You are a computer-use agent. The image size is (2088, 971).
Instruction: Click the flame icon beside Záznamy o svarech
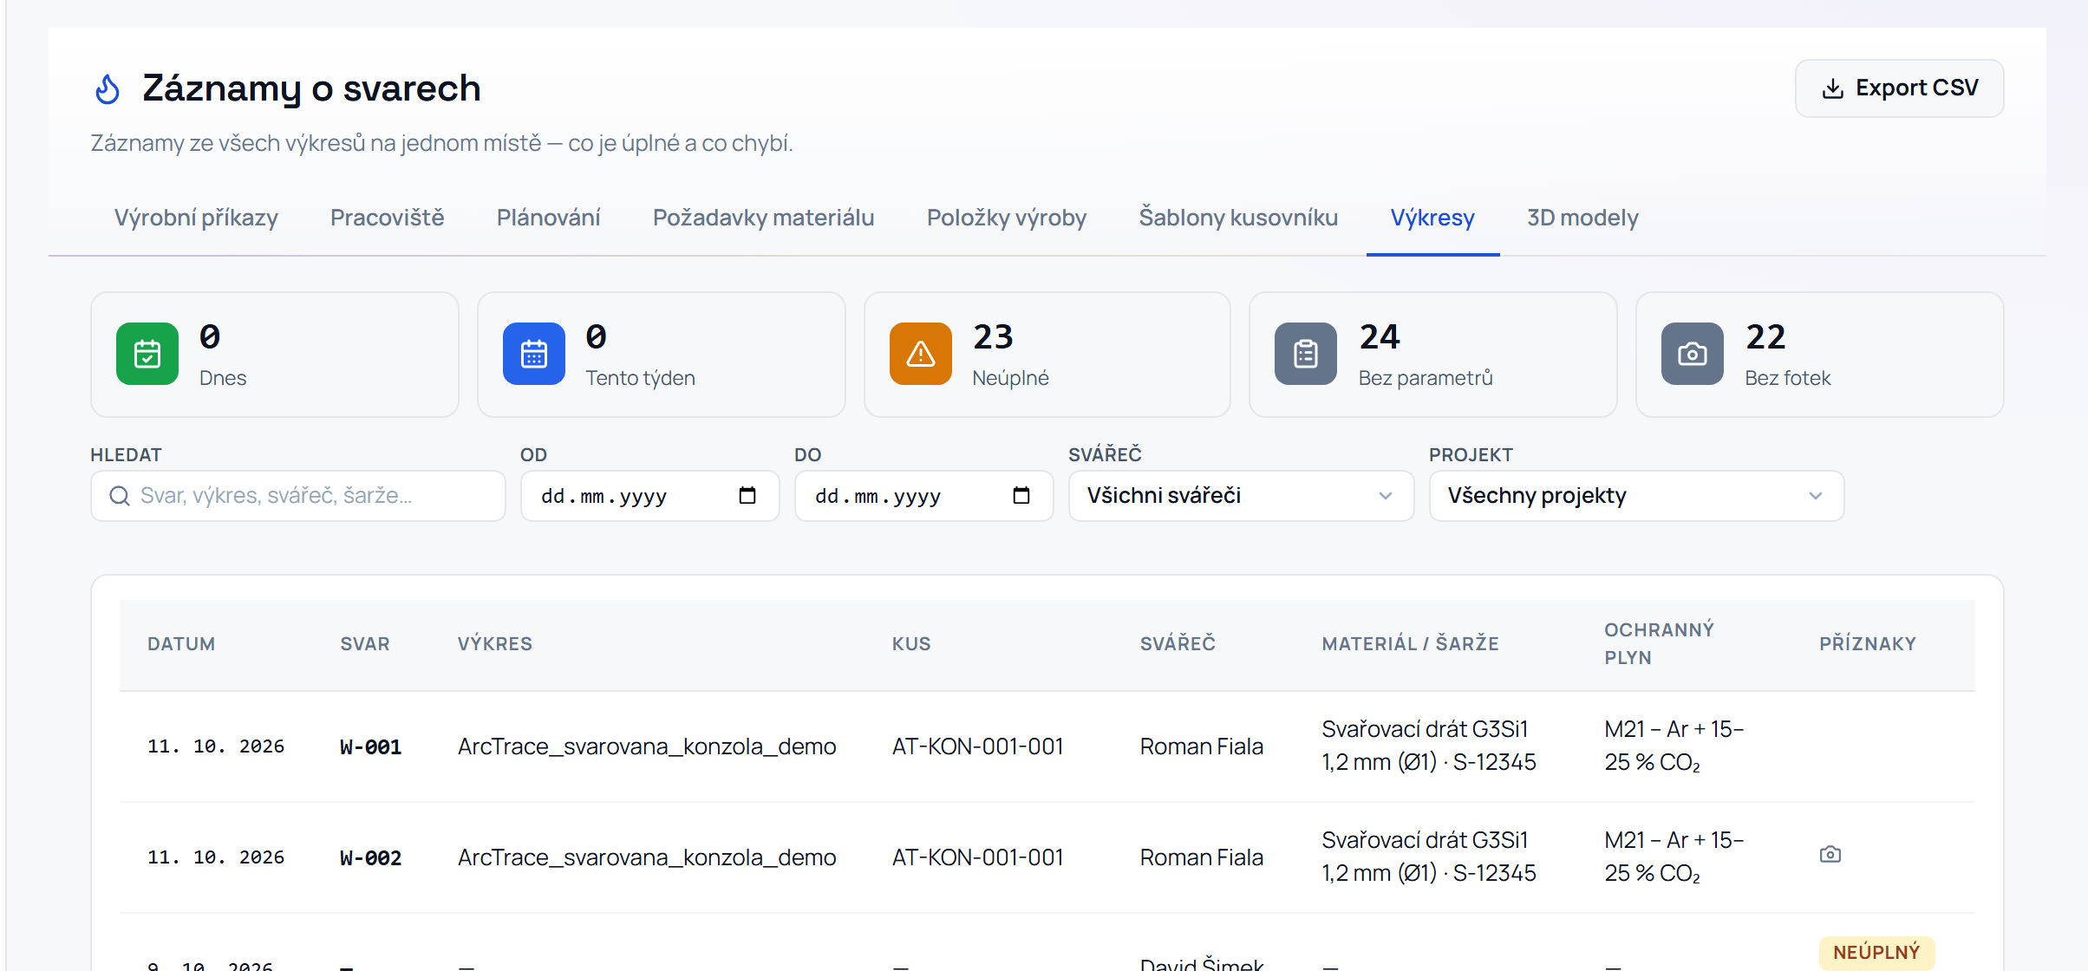coord(108,88)
